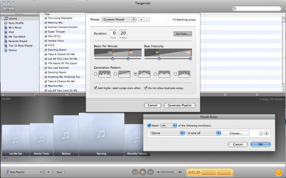The height and width of the screenshot is (178, 286).
Task: Click the remove preset minus button
Action: coord(147,19)
